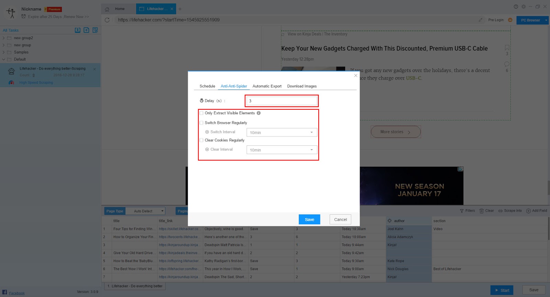Open settings gear icon in title bar
This screenshot has height=297, width=550.
coord(524,7)
